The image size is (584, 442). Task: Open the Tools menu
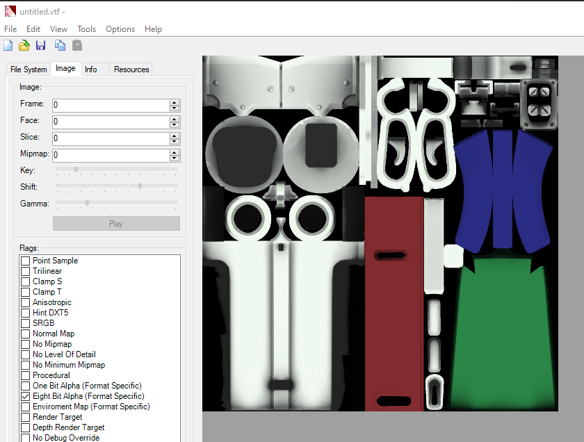[x=86, y=29]
